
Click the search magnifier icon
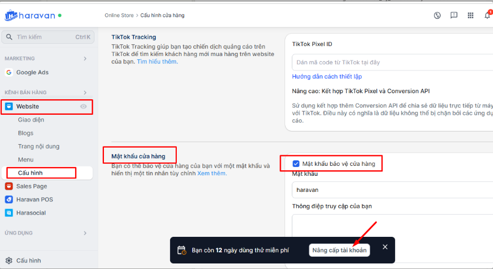(x=9, y=37)
